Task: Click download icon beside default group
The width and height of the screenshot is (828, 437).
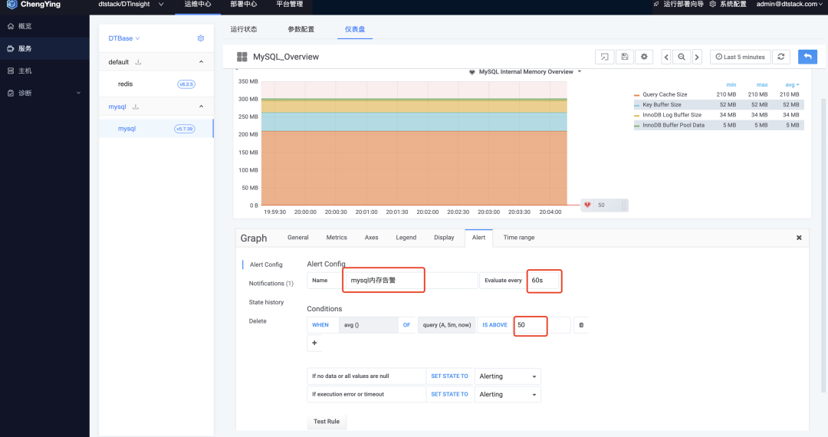Action: coord(138,62)
